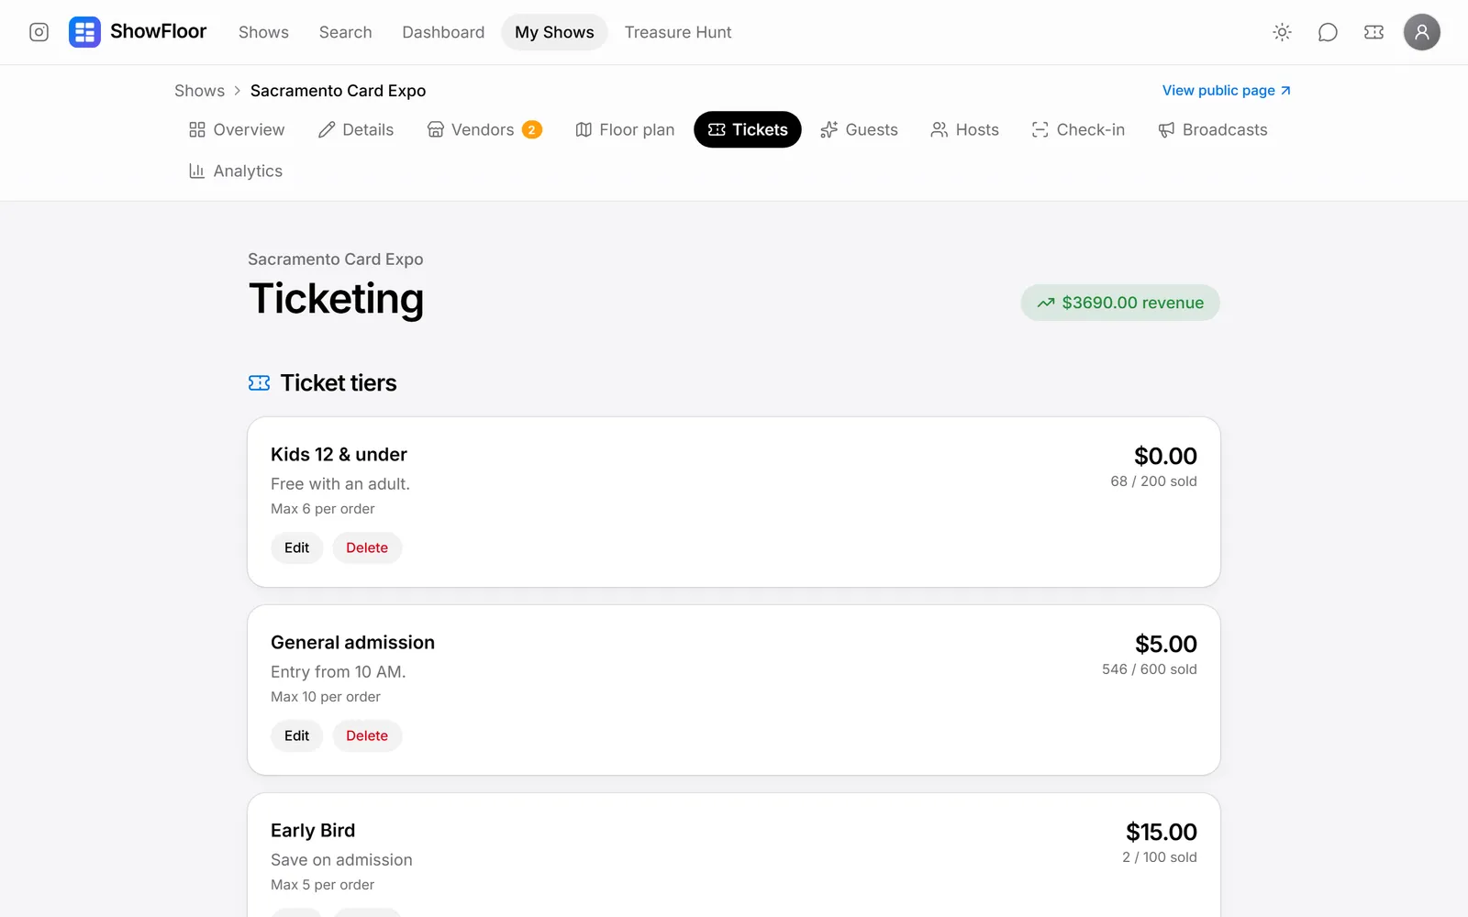Open the tickets icon in the header
The width and height of the screenshot is (1468, 917).
[x=1373, y=32]
